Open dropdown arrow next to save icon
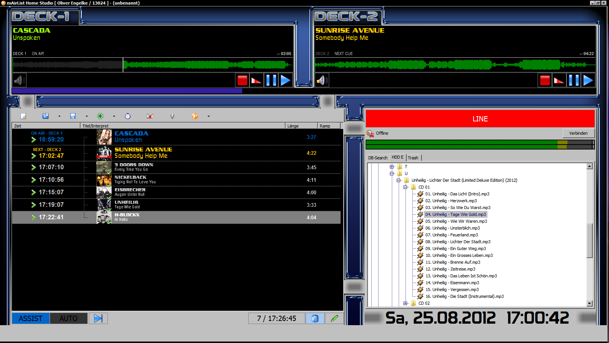This screenshot has width=609, height=343. 87,116
